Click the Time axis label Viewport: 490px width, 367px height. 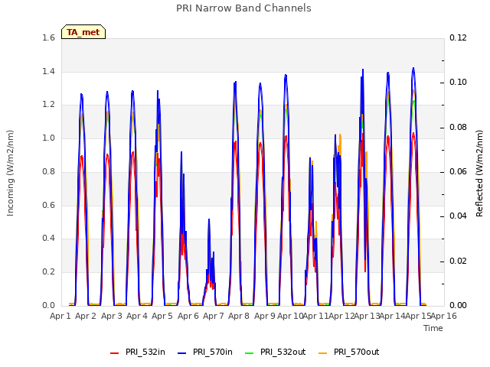[x=433, y=328]
